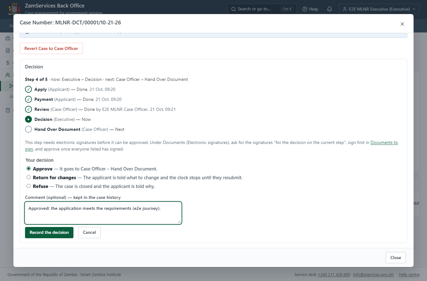Click the Ctrl K shortcut badge
The width and height of the screenshot is (427, 281).
[287, 9]
